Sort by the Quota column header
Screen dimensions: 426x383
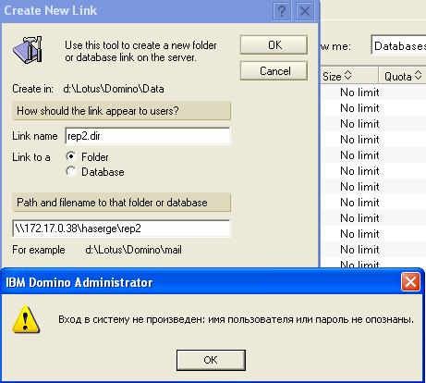[x=402, y=75]
